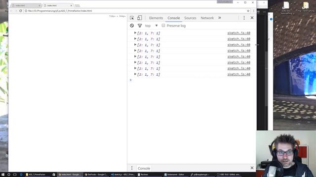The width and height of the screenshot is (316, 177).
Task: Switch to the Elements tab
Action: click(x=156, y=18)
